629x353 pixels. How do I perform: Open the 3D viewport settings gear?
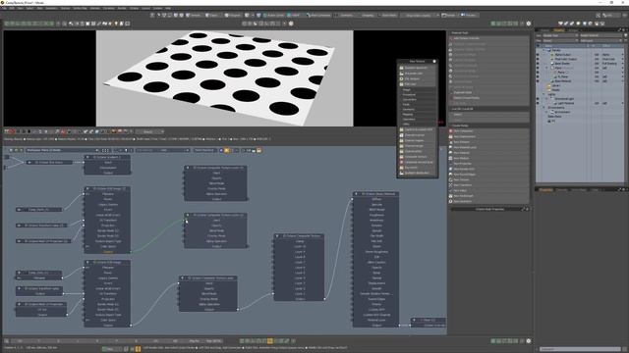(529, 24)
